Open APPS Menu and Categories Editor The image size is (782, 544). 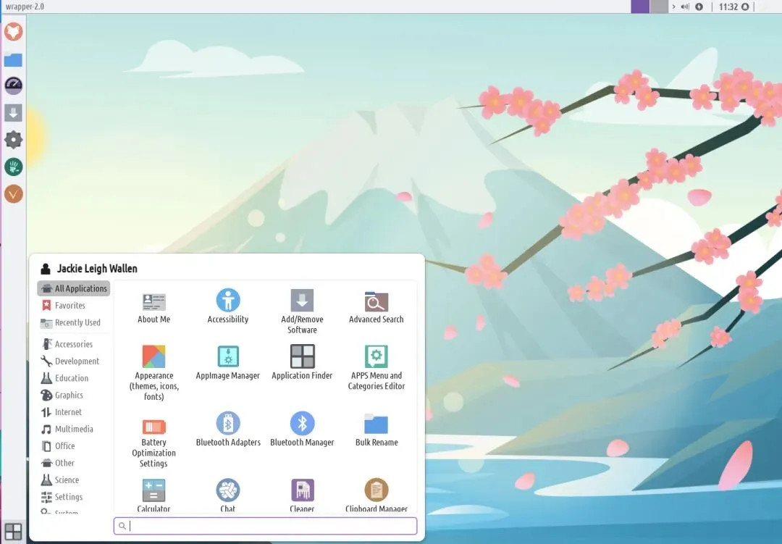point(377,368)
